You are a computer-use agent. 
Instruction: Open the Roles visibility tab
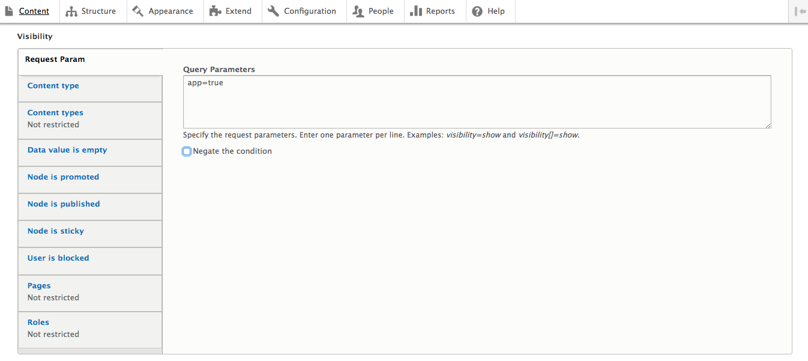click(38, 323)
